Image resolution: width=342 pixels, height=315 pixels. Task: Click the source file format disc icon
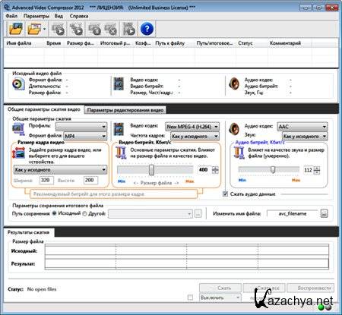pyautogui.click(x=18, y=84)
